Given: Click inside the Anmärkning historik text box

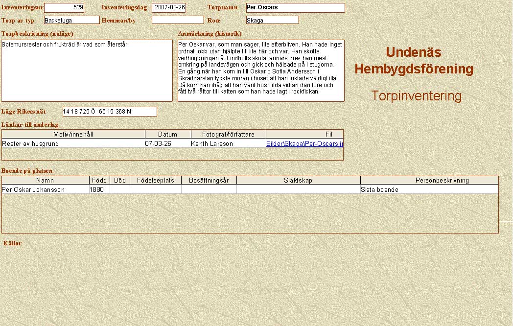Looking at the screenshot, I should pyautogui.click(x=260, y=71).
